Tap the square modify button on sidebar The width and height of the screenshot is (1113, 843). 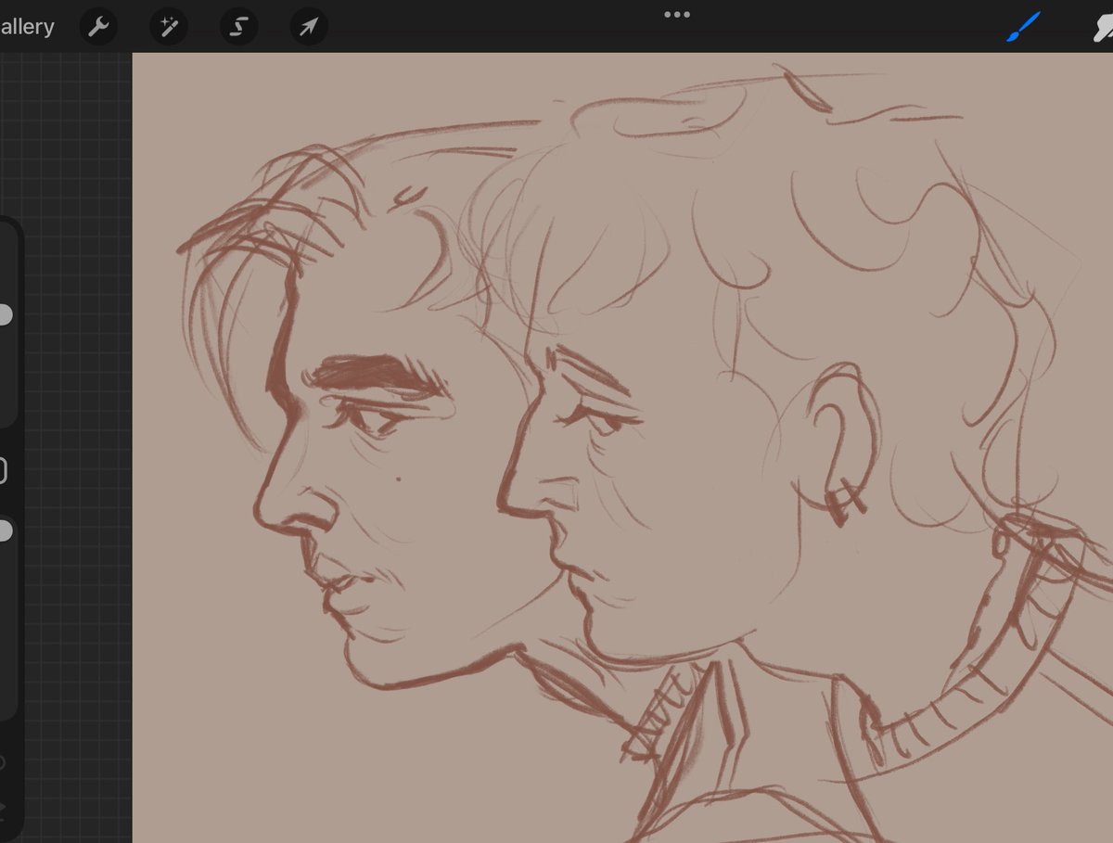click(3, 471)
